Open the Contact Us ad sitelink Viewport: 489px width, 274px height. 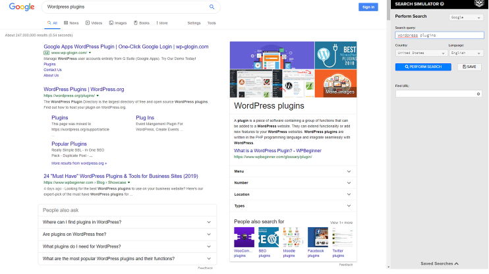[x=53, y=70]
